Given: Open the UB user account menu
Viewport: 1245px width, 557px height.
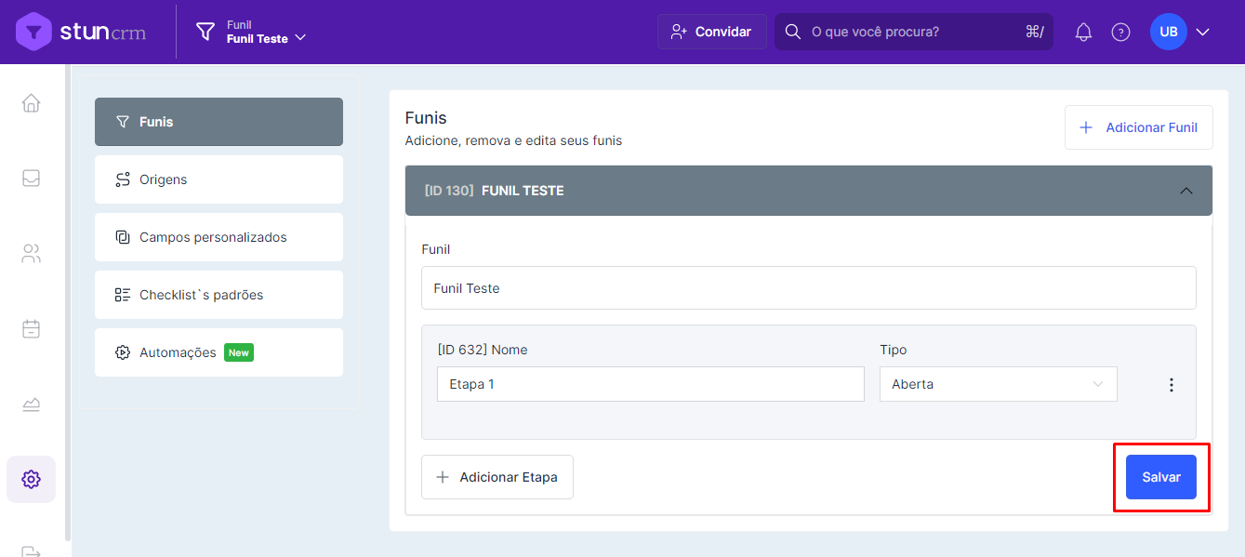Looking at the screenshot, I should pyautogui.click(x=1180, y=33).
